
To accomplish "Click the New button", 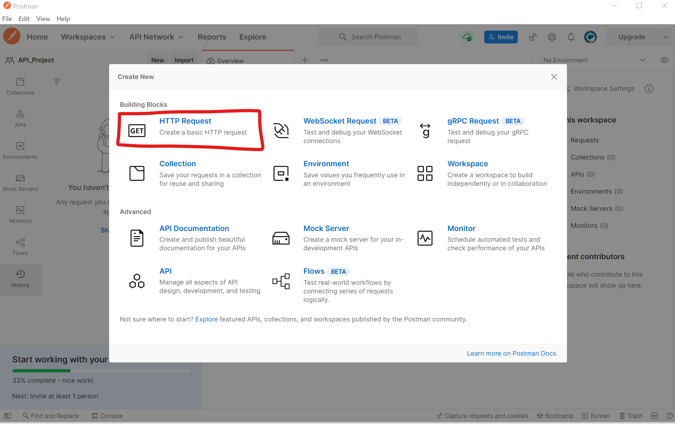I will (158, 60).
